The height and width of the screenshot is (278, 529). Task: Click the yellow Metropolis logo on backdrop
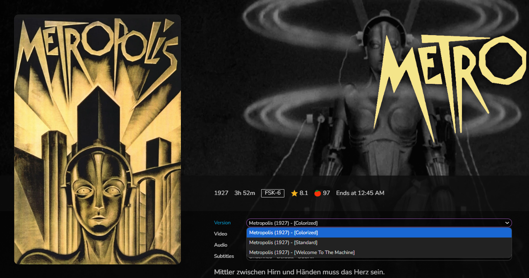(x=449, y=83)
